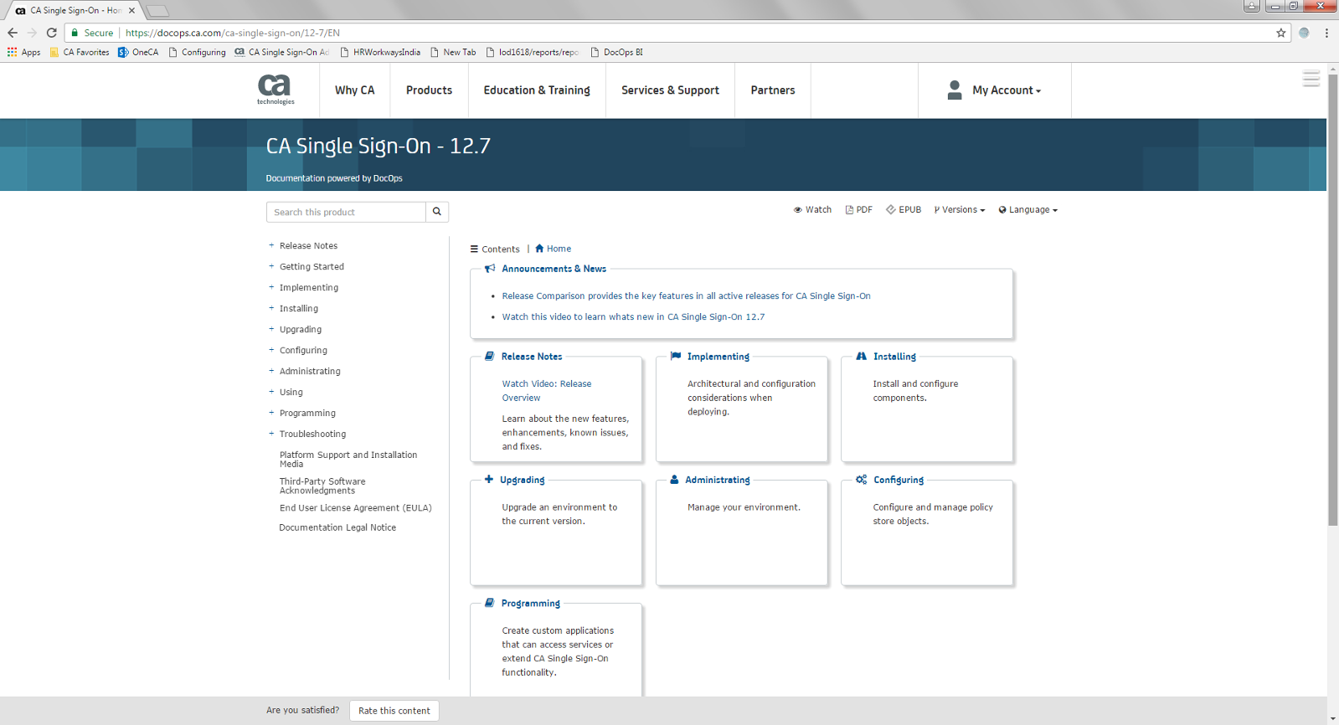Click the Search this product field

(x=346, y=212)
